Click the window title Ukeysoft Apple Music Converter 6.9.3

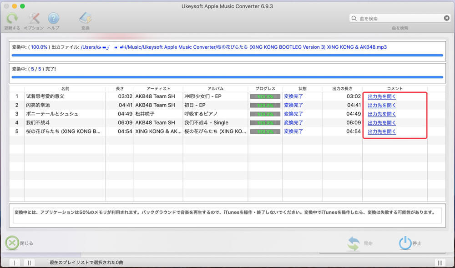tap(227, 6)
